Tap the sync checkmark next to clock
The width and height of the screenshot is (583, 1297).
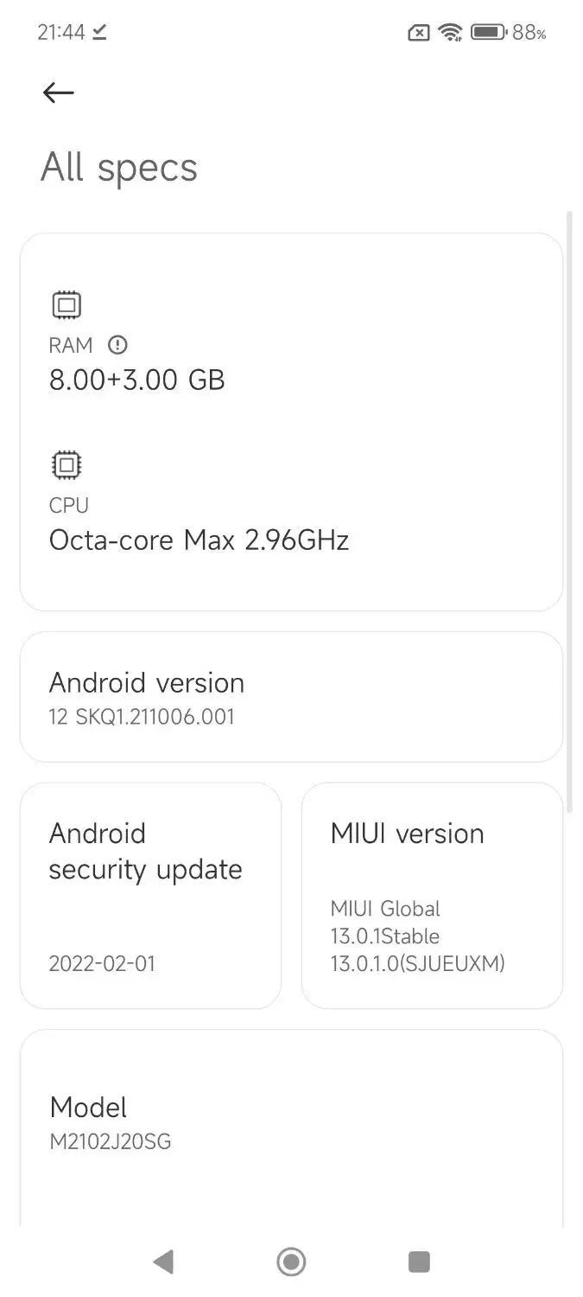[x=98, y=33]
